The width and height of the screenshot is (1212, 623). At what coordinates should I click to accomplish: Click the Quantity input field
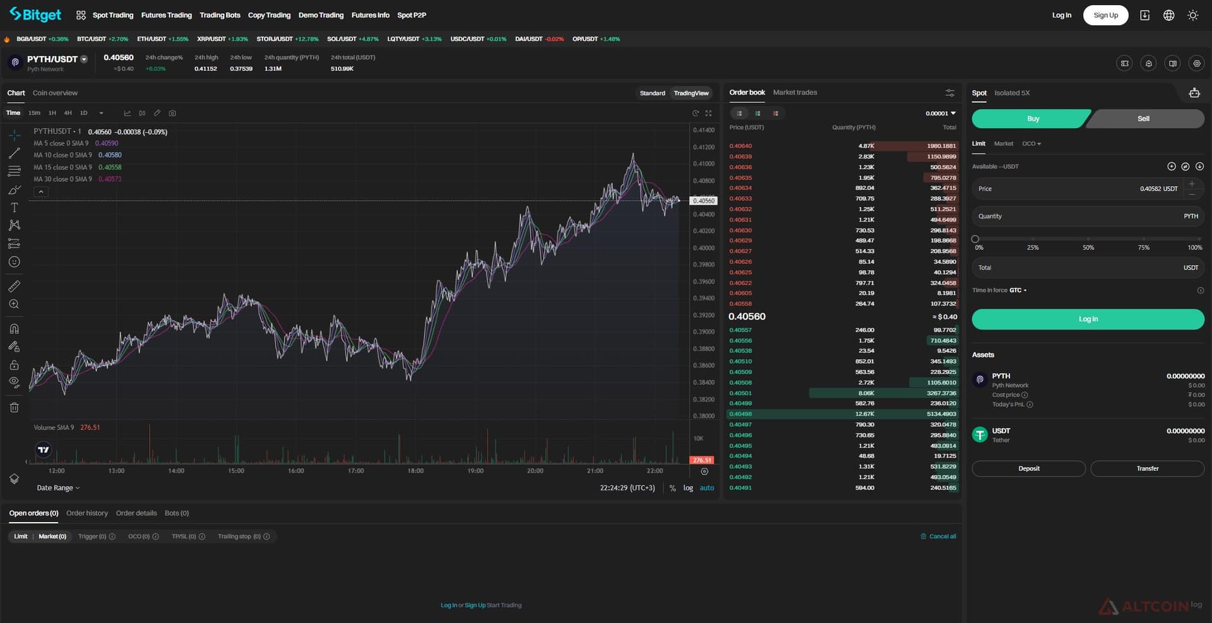tap(1088, 217)
